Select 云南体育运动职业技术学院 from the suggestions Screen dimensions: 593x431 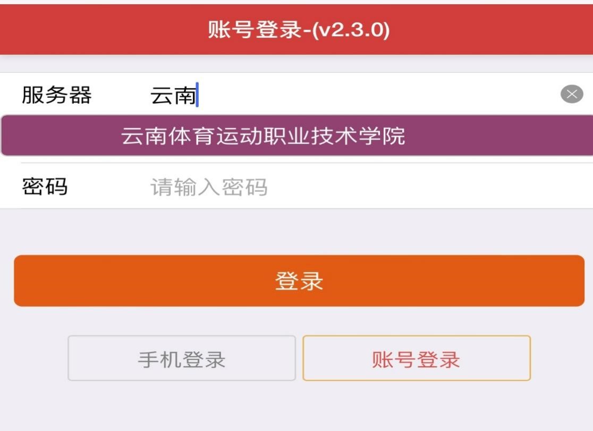pyautogui.click(x=263, y=136)
